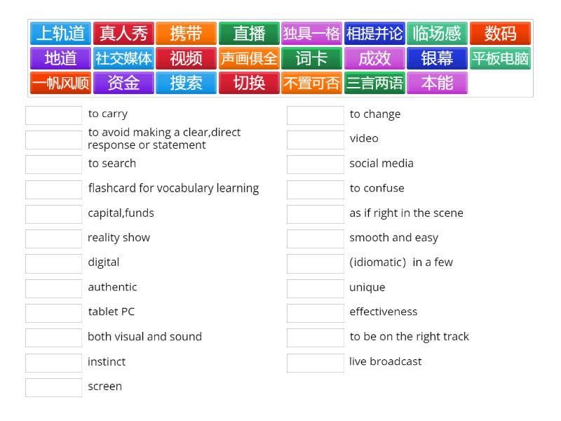Select the answer box beside "social media"
Viewport: 561px width, 421px height.
(x=315, y=164)
